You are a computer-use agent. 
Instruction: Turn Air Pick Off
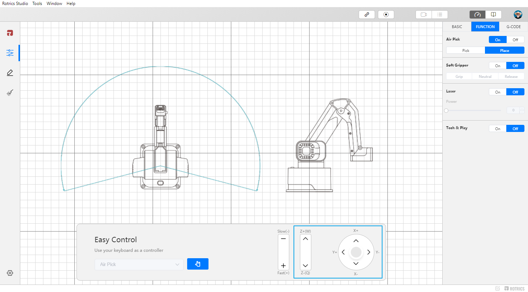[x=515, y=40]
